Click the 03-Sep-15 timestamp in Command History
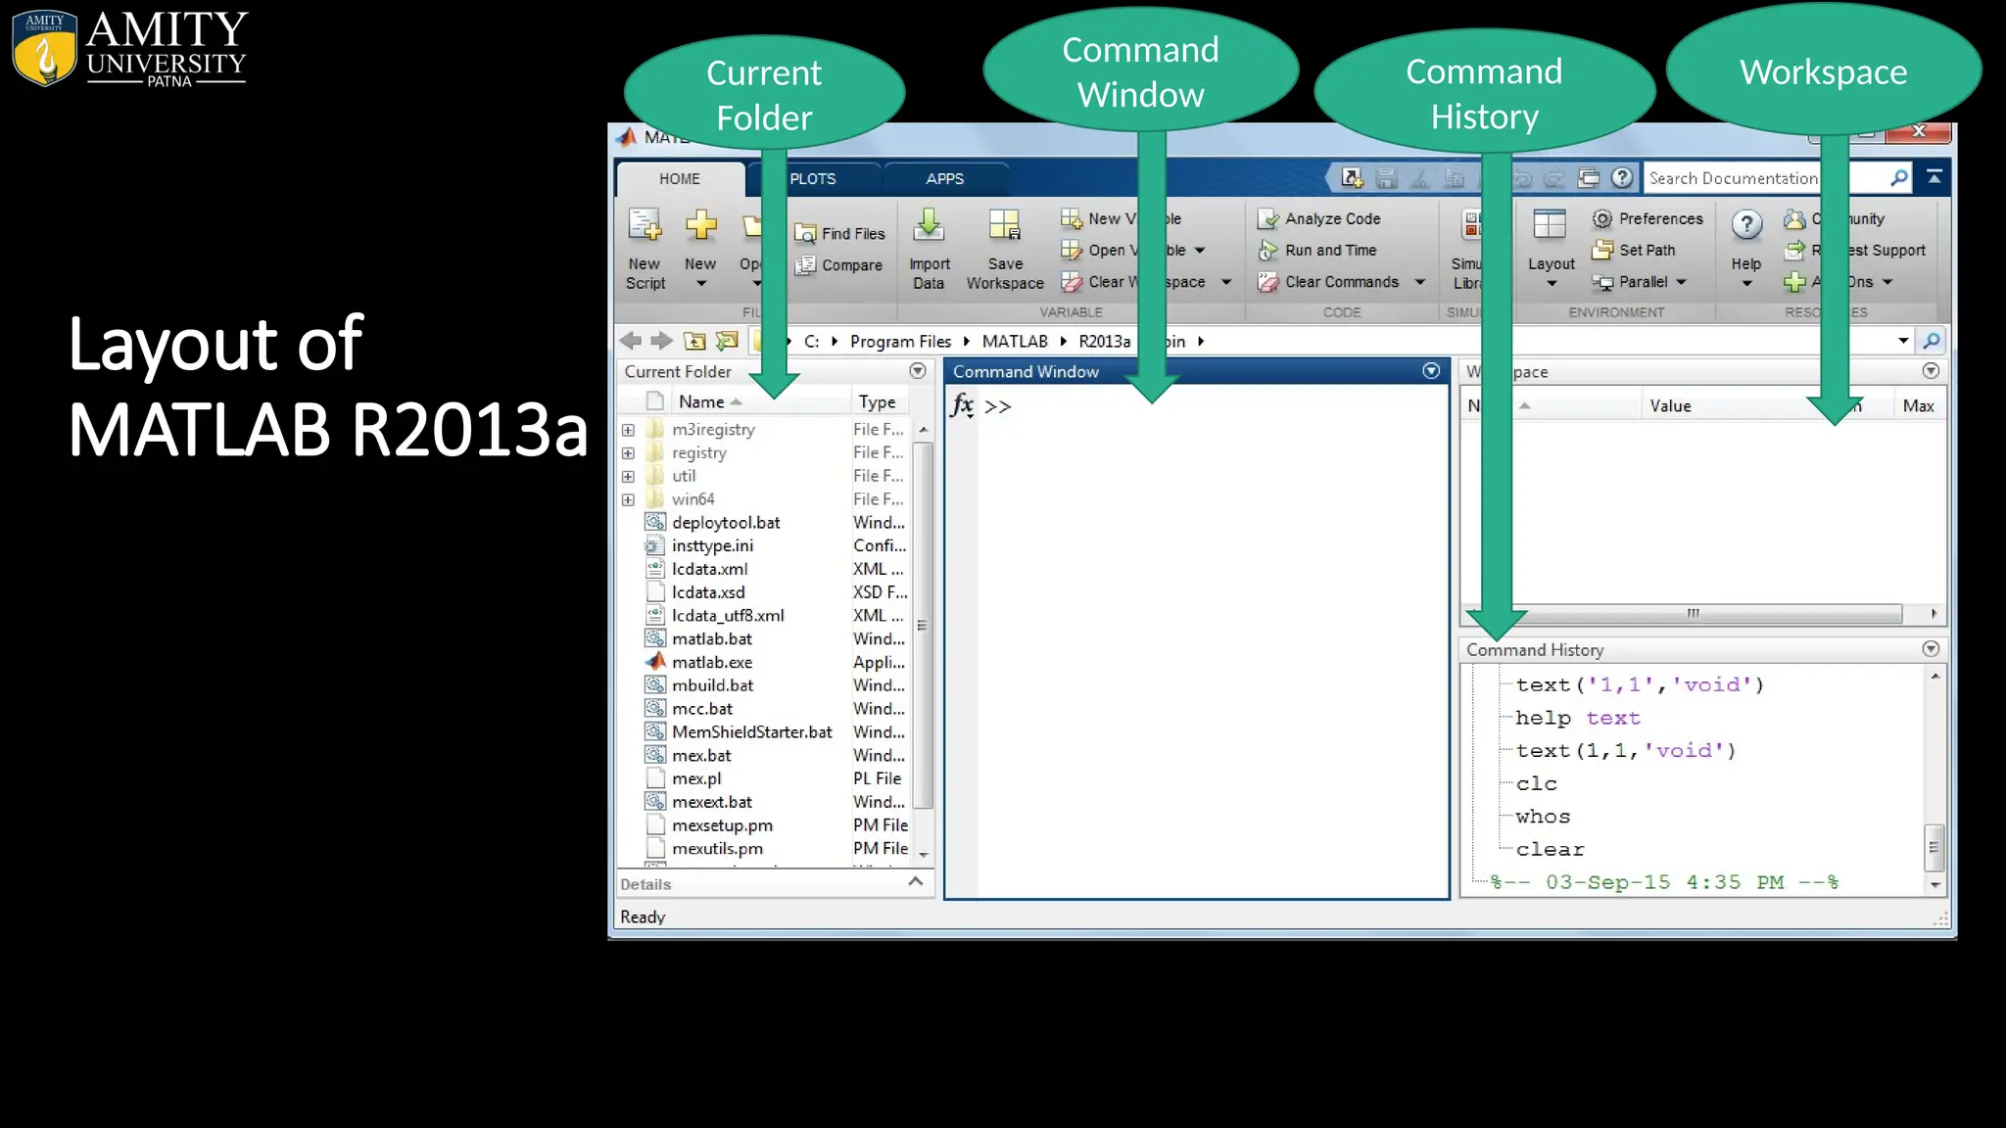Viewport: 2006px width, 1128px height. (1664, 882)
